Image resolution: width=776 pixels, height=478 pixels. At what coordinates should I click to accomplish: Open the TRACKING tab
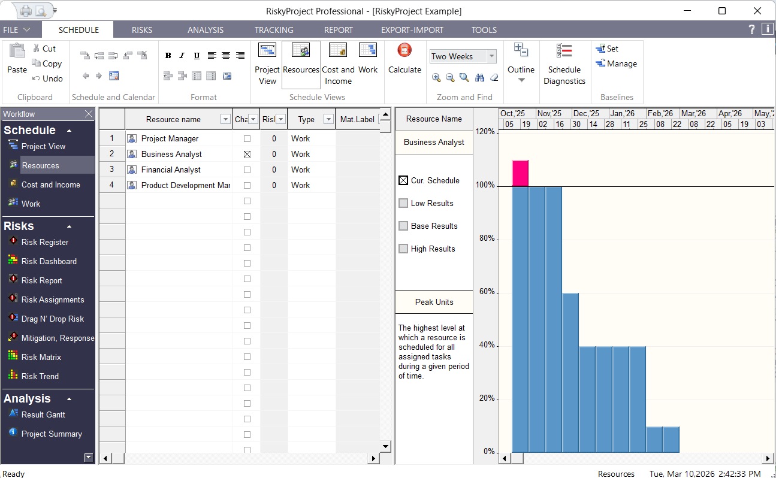[x=273, y=29]
